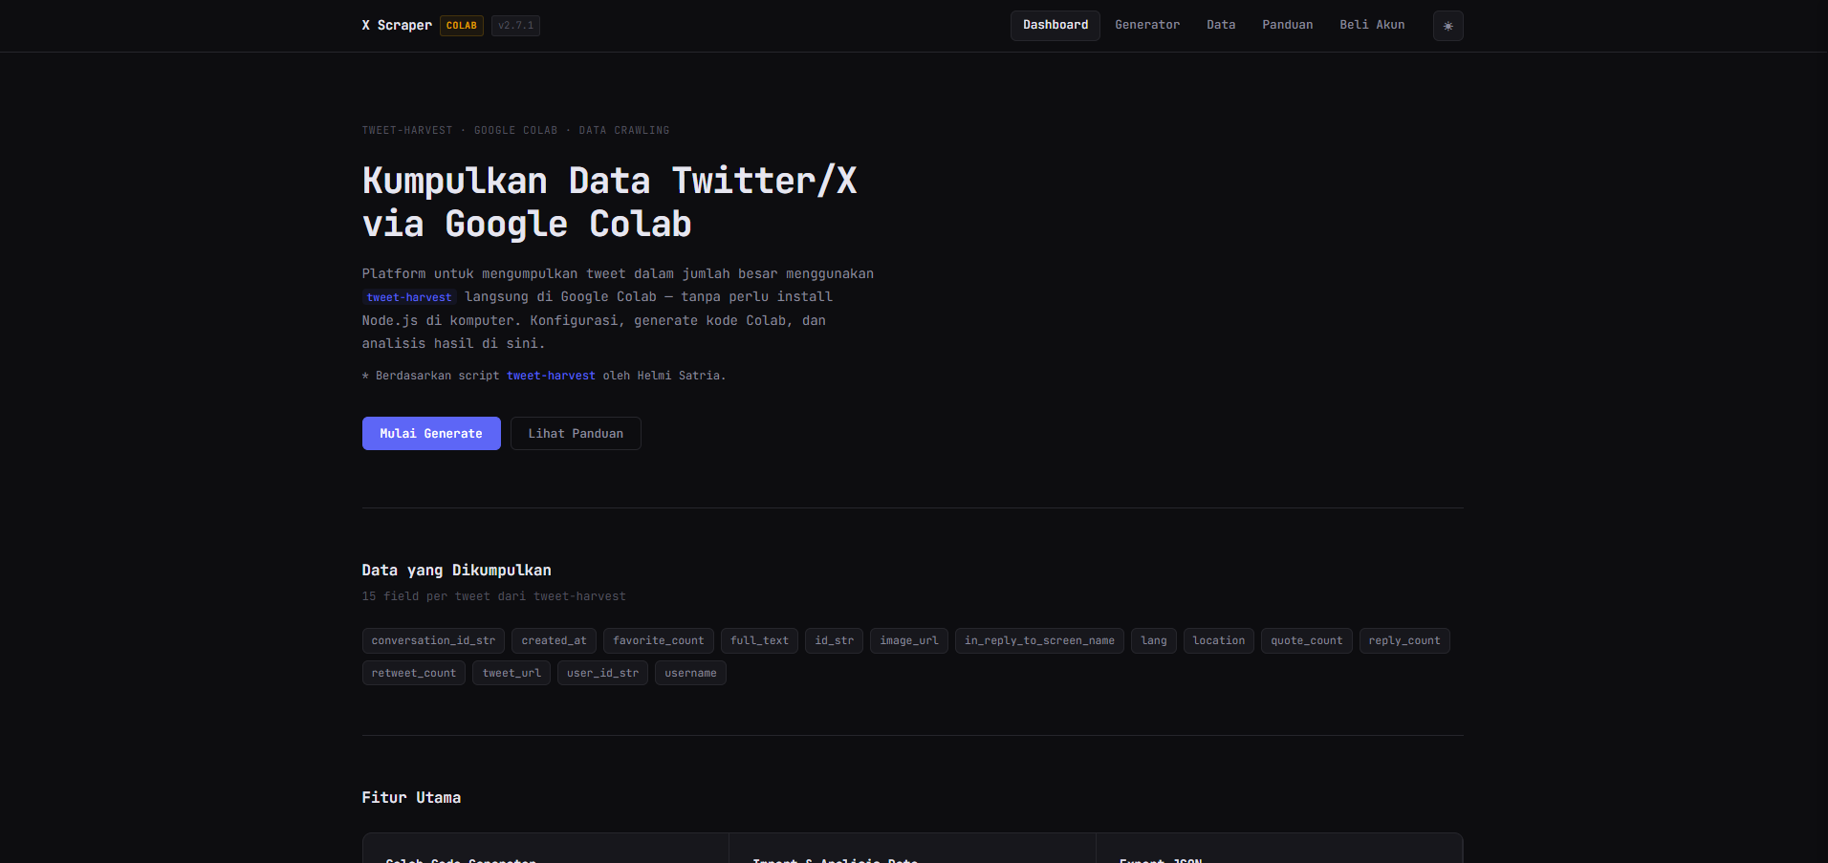Image resolution: width=1828 pixels, height=863 pixels.
Task: Open the Dashboard nav tab
Action: (x=1055, y=25)
